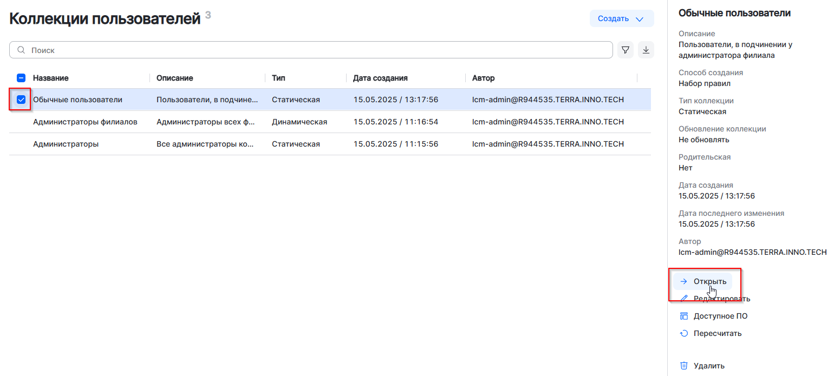This screenshot has height=376, width=834.
Task: Check the Администраторы филиалов row checkbox
Action: pyautogui.click(x=20, y=122)
